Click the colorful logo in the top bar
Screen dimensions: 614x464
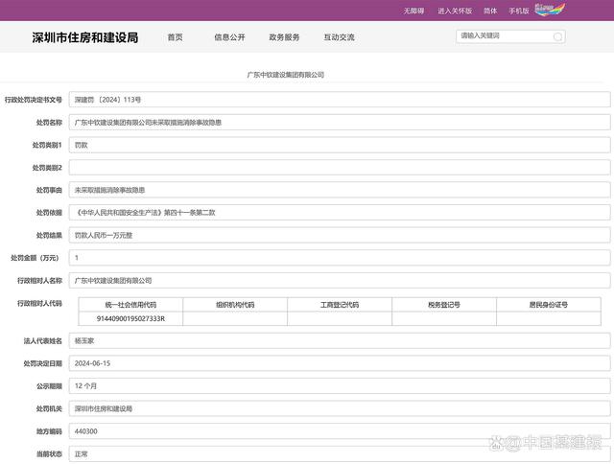pyautogui.click(x=550, y=10)
